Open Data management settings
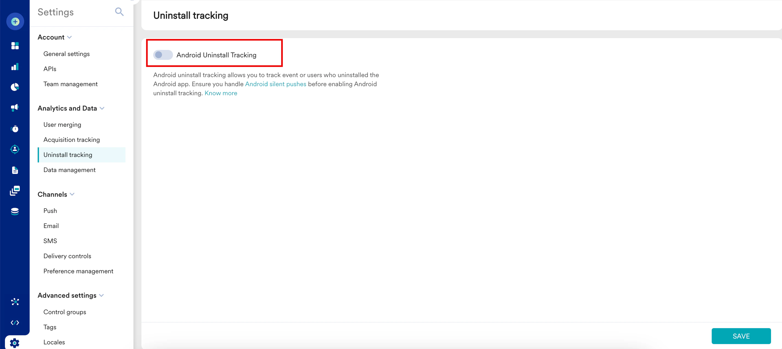This screenshot has width=782, height=349. pos(69,170)
